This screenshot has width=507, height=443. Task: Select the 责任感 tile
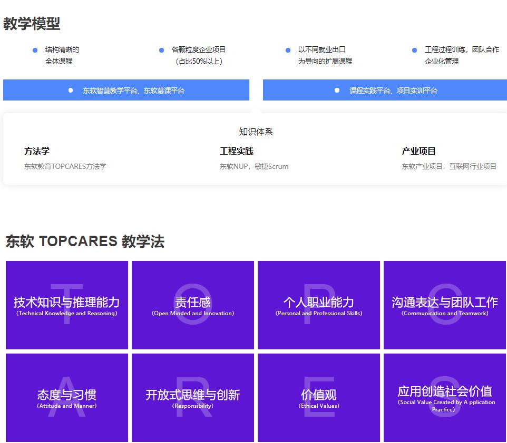pos(192,305)
